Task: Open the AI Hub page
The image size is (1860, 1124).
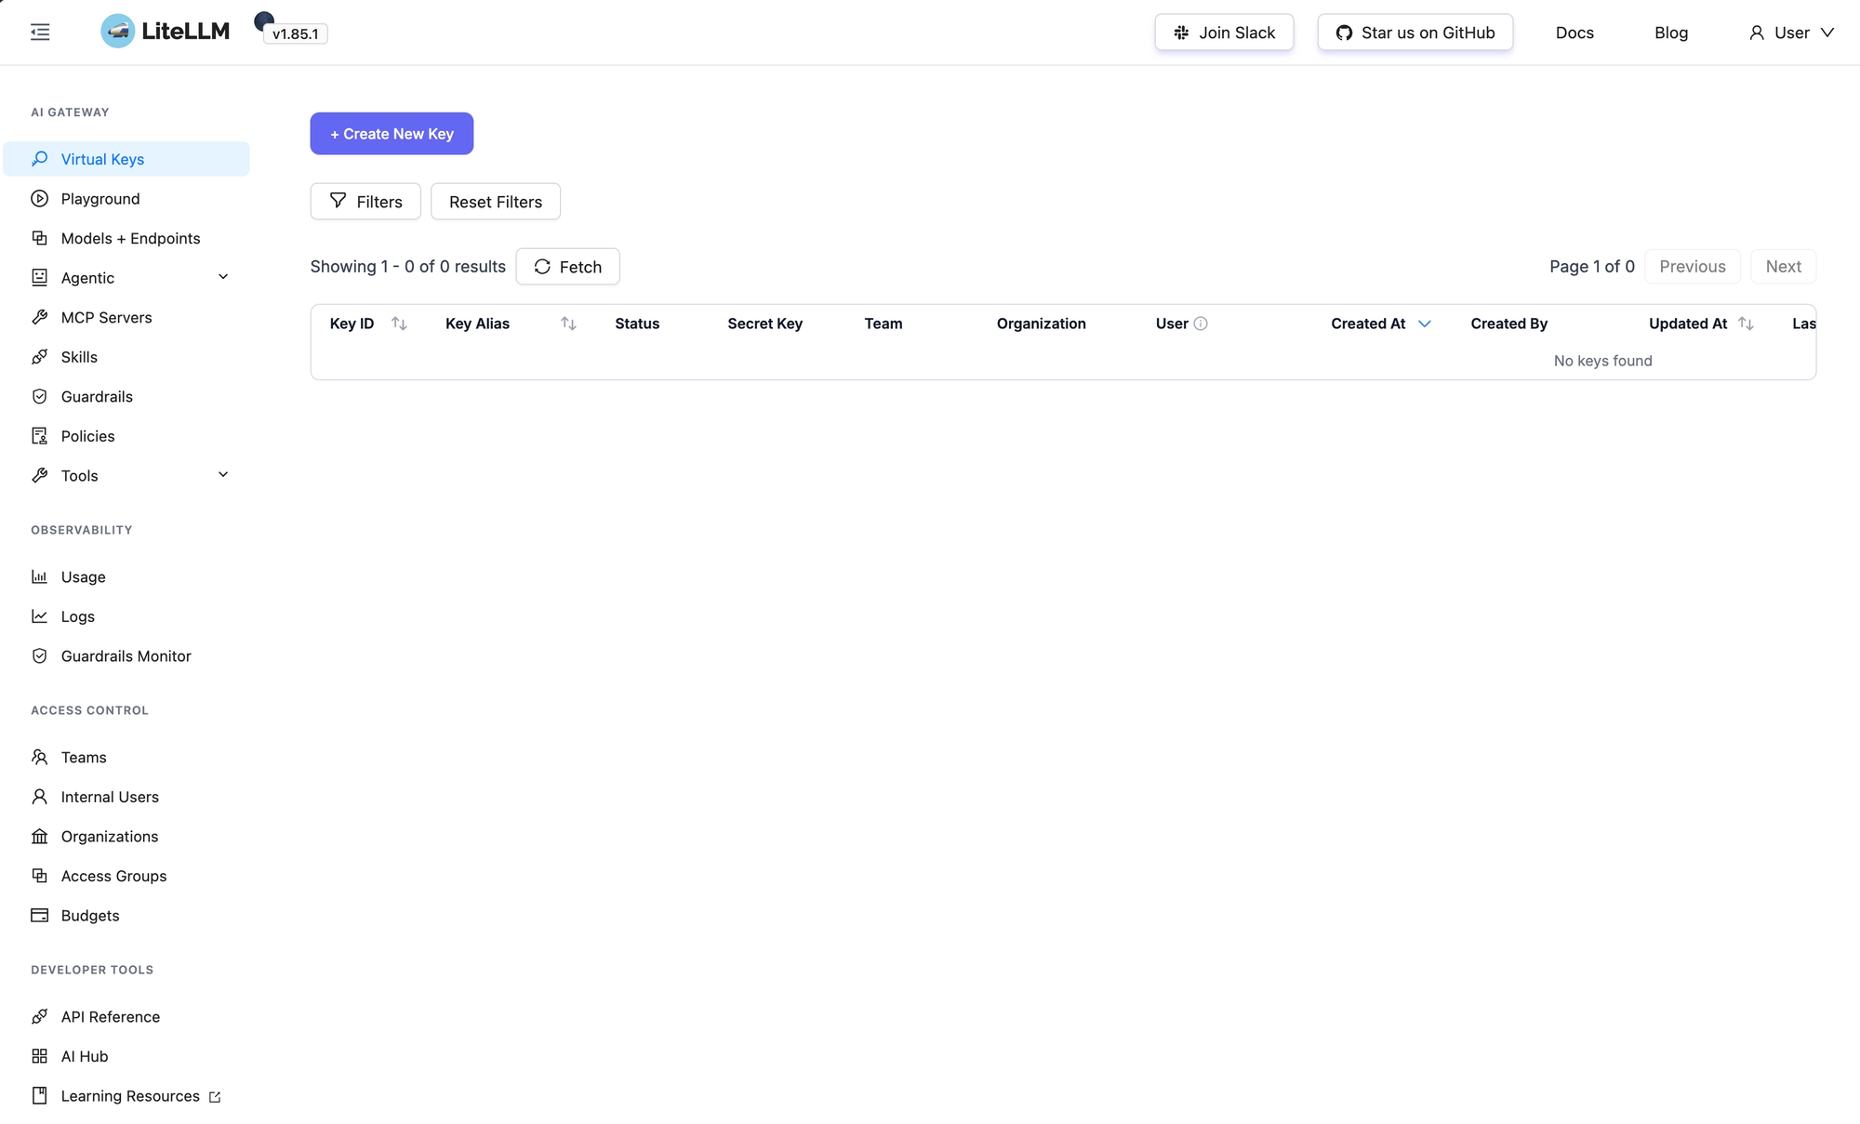Action: click(126, 1056)
